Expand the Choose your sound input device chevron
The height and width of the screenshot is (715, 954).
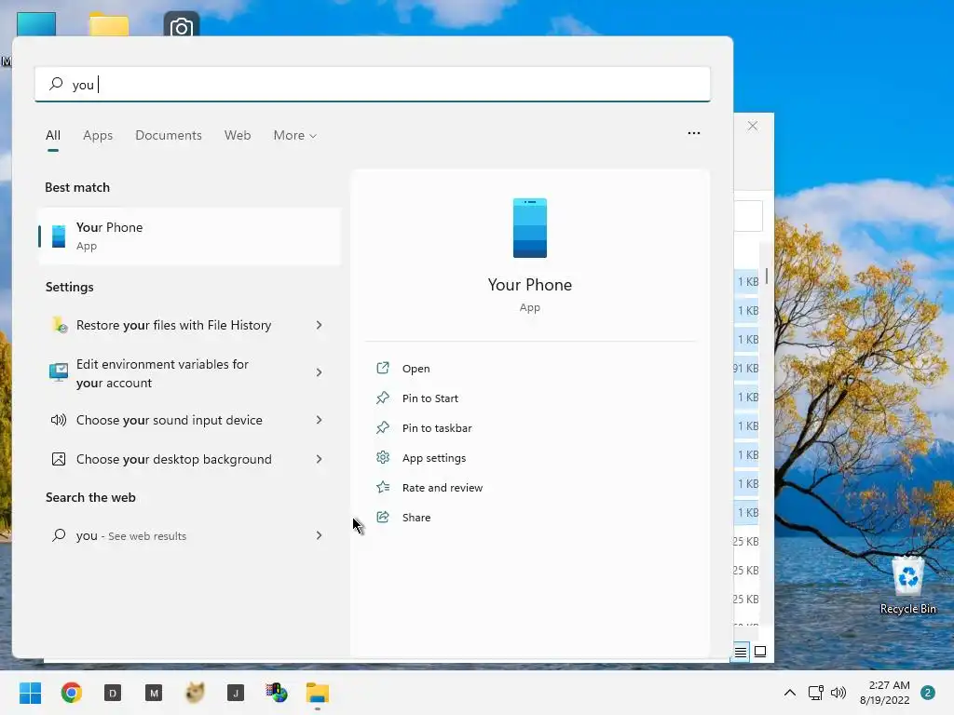coord(319,420)
